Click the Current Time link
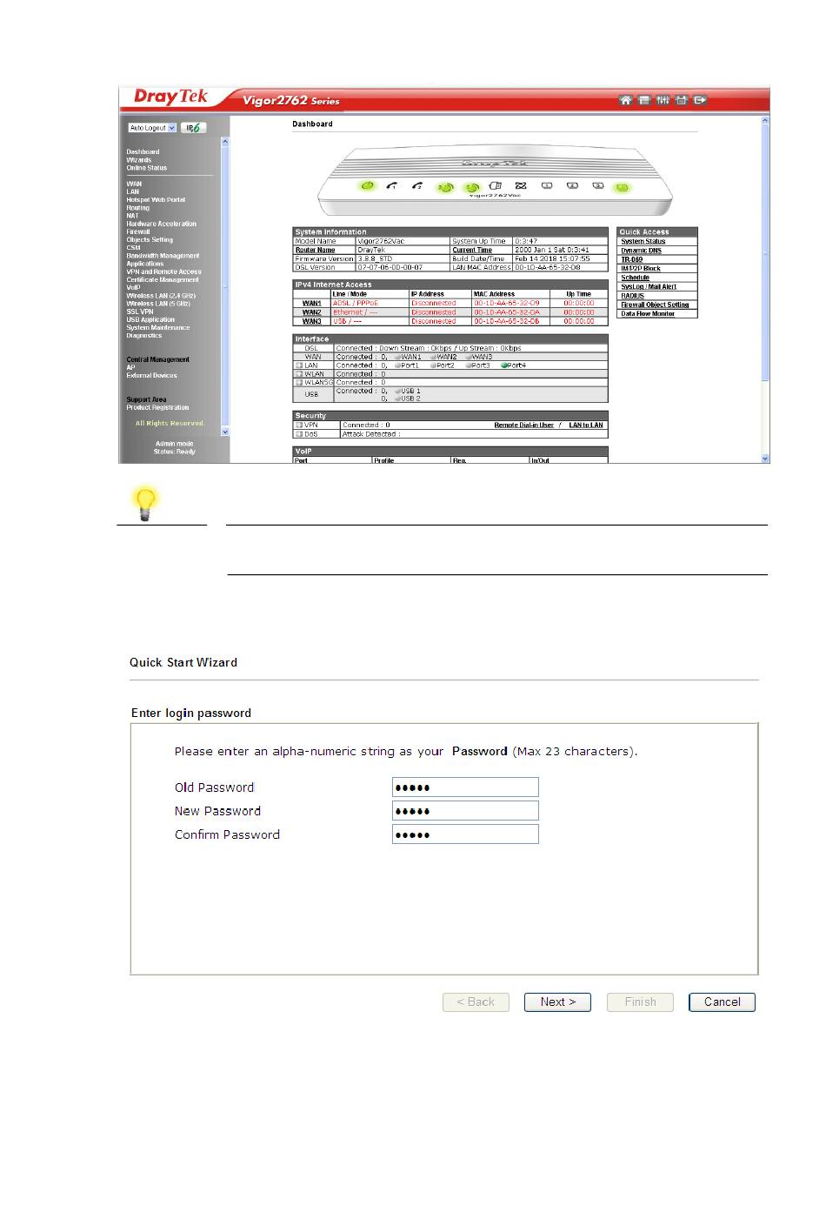The height and width of the screenshot is (1226, 826). 472,250
